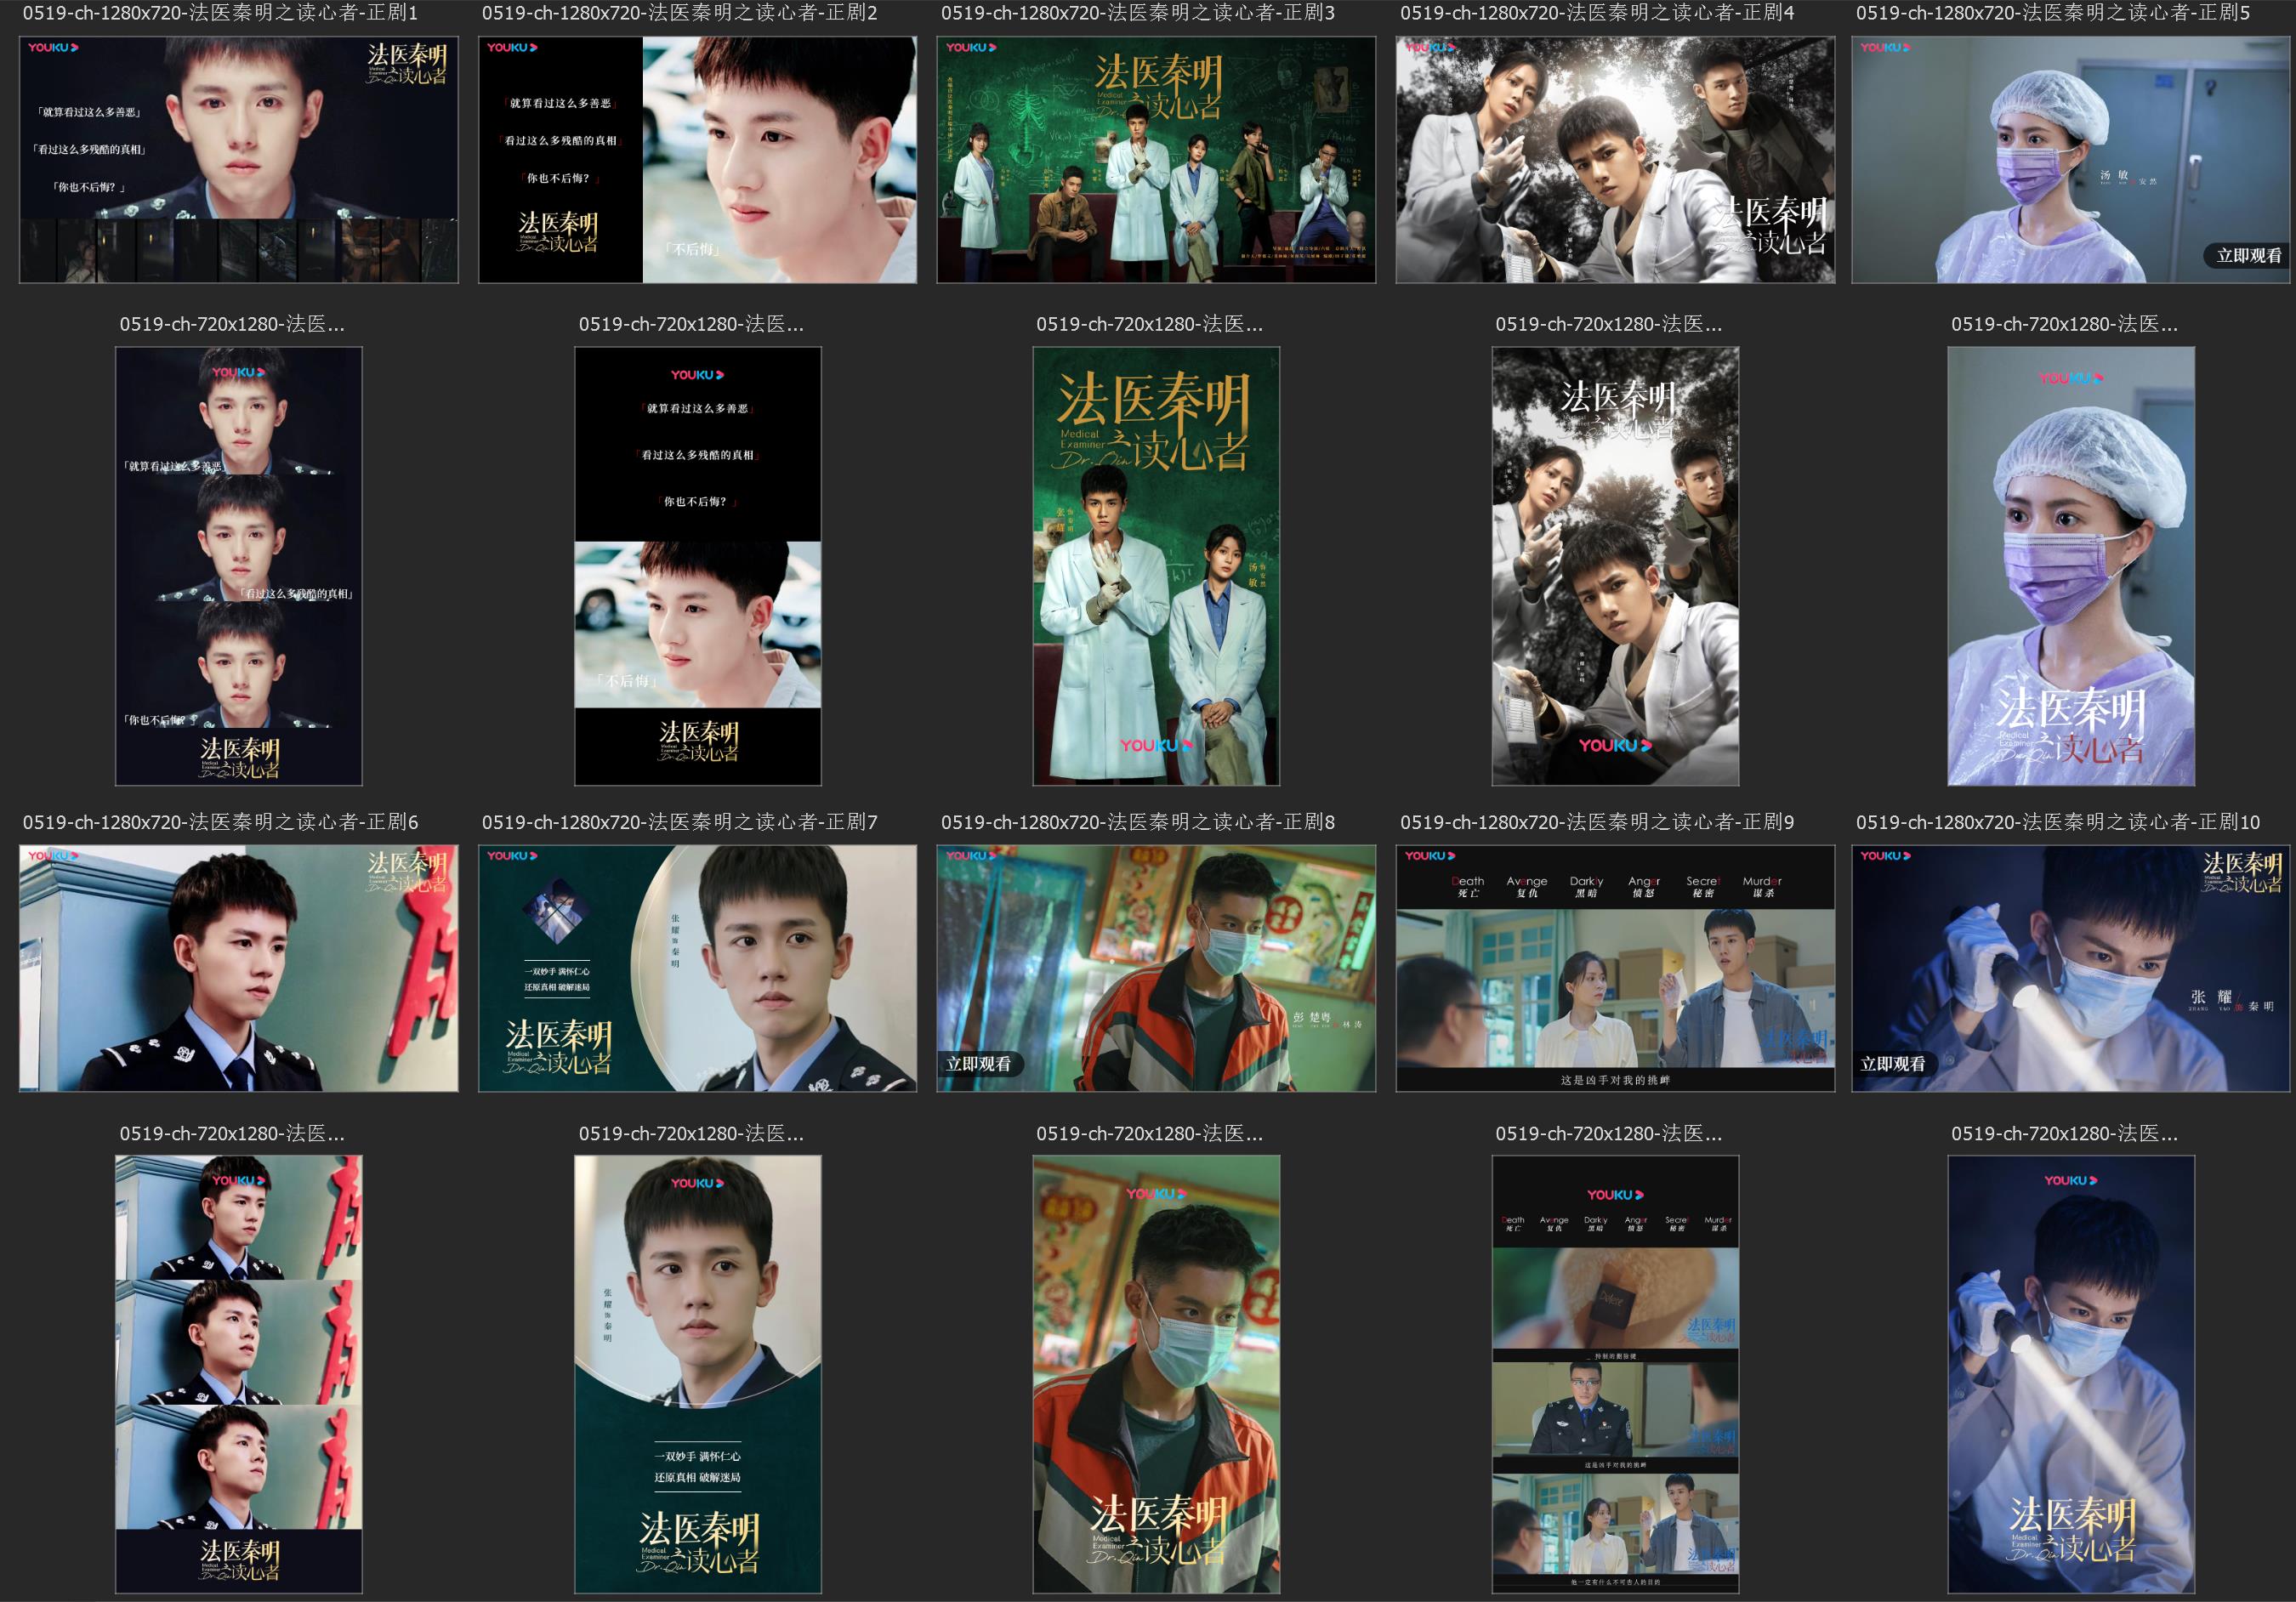Click the truncated filename above the flashlight portrait thumbnail

pyautogui.click(x=2064, y=1134)
